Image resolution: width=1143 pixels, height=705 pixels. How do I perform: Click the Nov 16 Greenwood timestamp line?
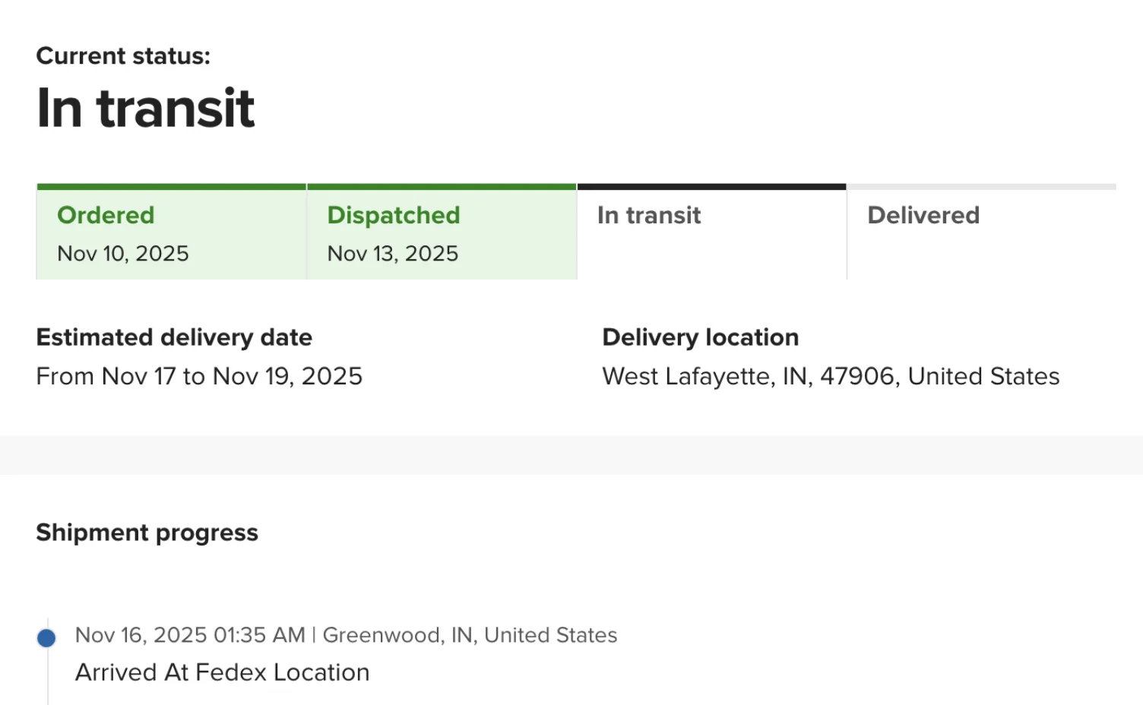(346, 635)
